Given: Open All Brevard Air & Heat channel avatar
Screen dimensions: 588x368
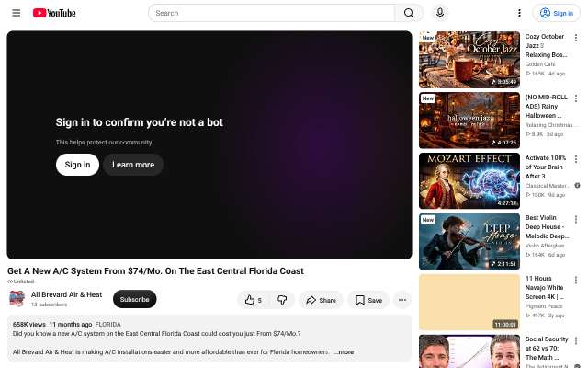Looking at the screenshot, I should pos(17,299).
